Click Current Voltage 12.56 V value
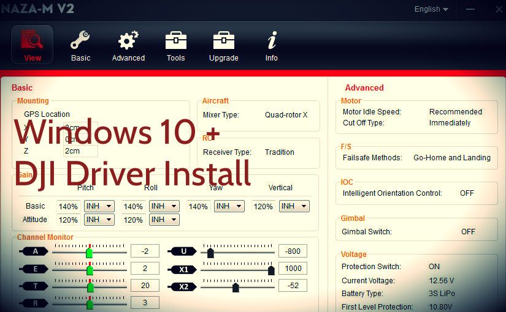 point(442,280)
